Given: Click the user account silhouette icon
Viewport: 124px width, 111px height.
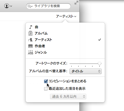Looking at the screenshot, I should [7, 6].
